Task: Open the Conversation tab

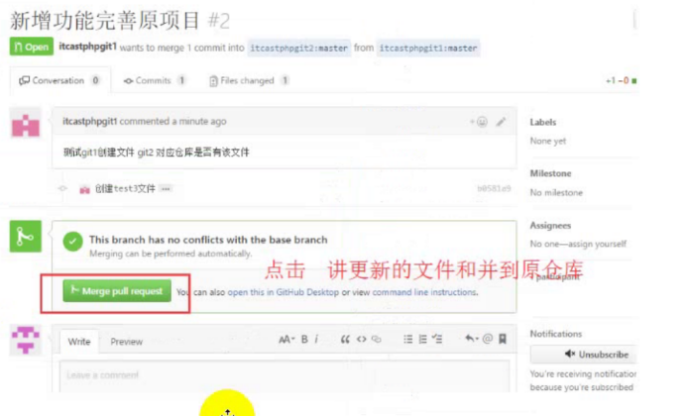Action: point(59,80)
